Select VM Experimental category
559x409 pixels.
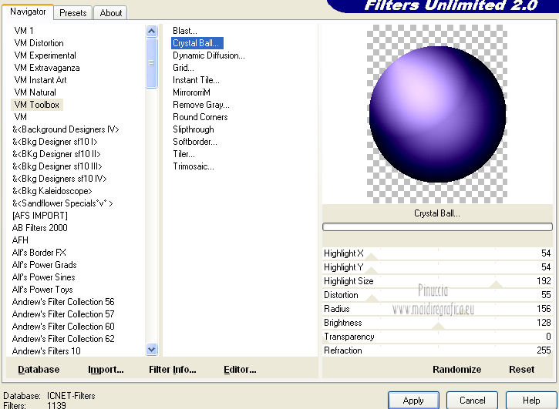45,55
